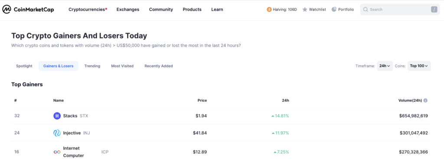
Task: Click the magnifier icon in search box
Action: click(366, 10)
